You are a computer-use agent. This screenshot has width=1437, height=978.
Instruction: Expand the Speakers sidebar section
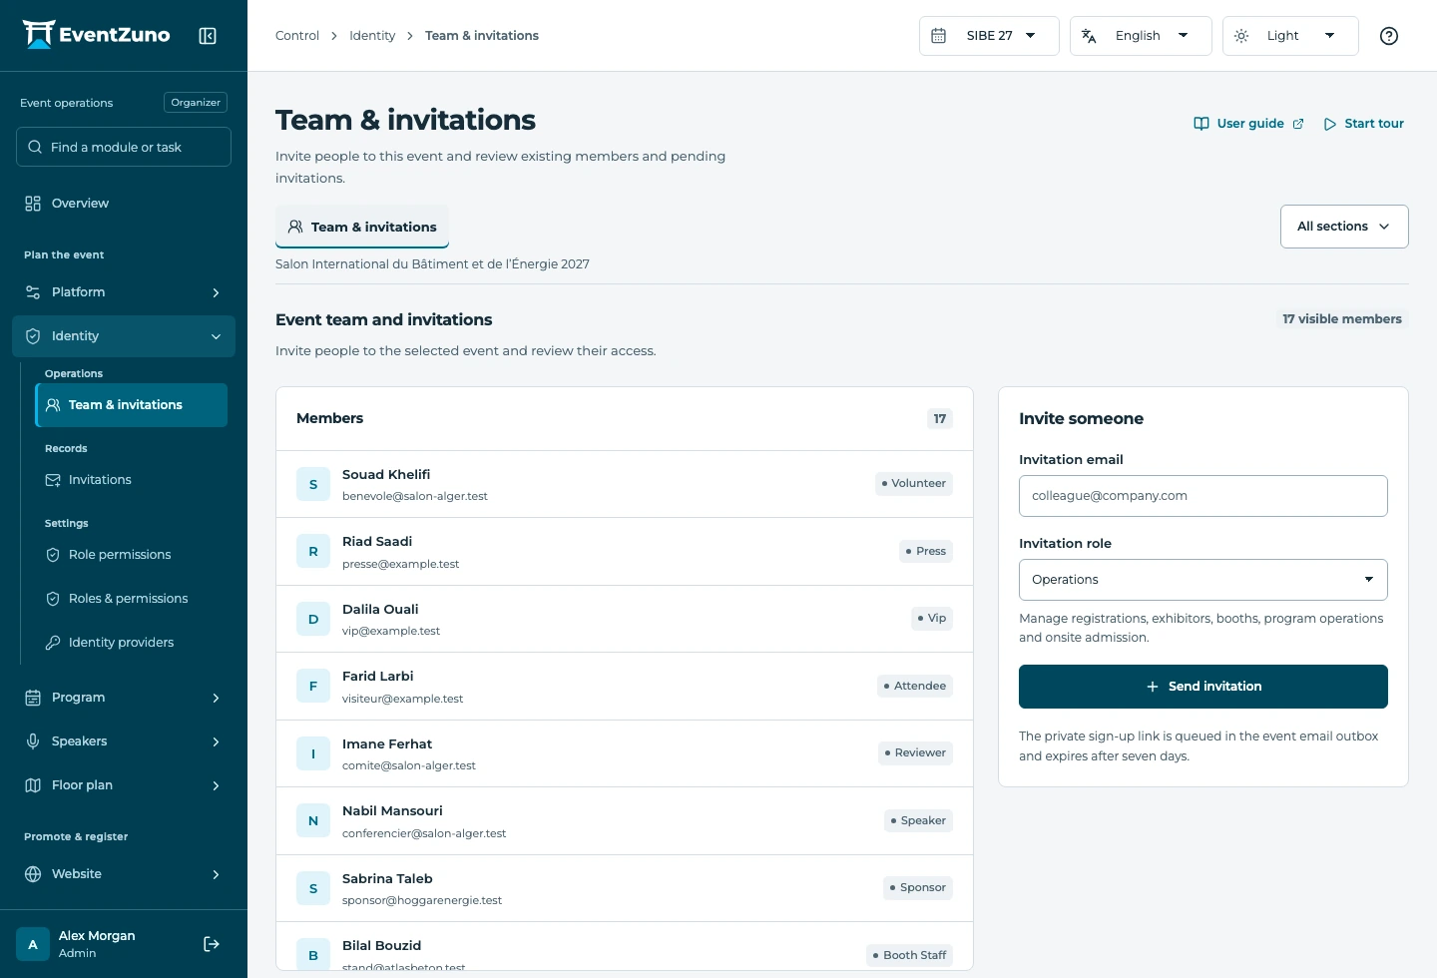pyautogui.click(x=124, y=741)
